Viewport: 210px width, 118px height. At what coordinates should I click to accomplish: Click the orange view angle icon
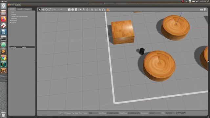108,10
